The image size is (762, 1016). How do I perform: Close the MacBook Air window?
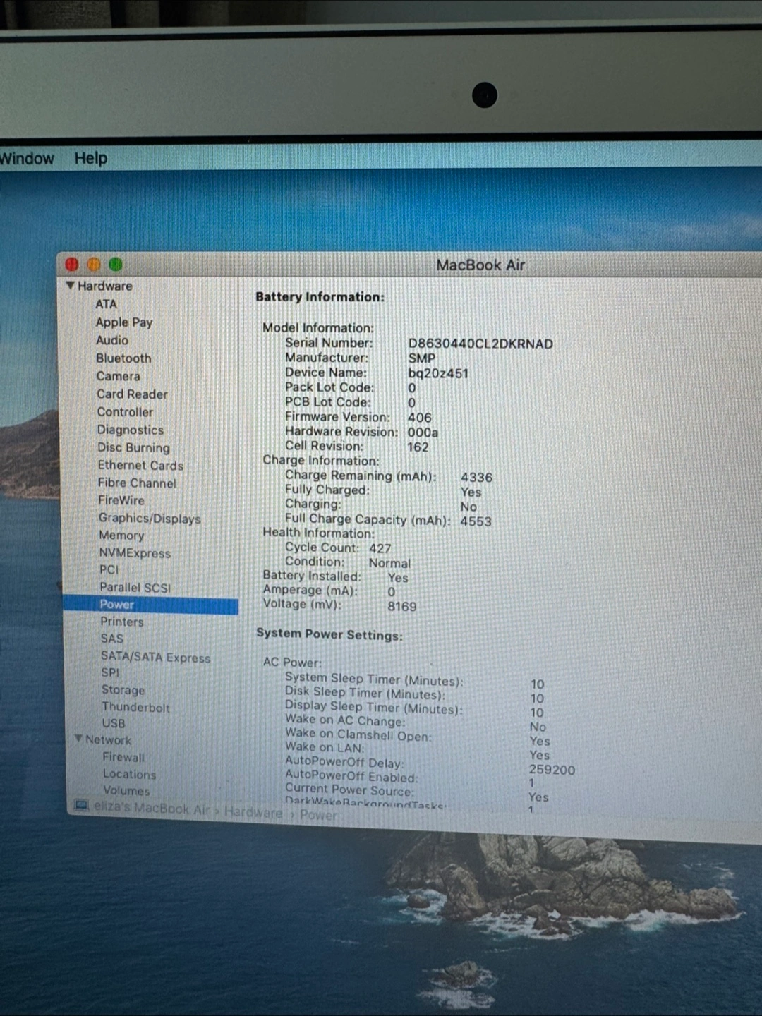tap(72, 264)
